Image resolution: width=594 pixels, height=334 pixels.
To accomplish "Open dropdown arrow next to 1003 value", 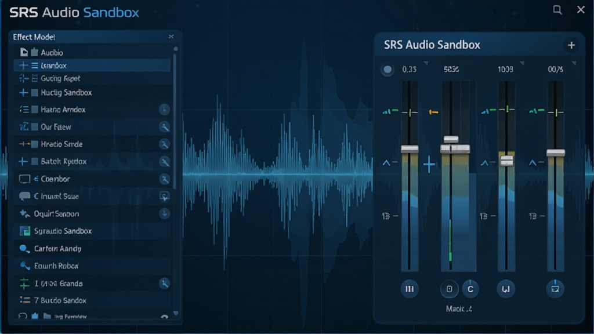I will coord(522,63).
